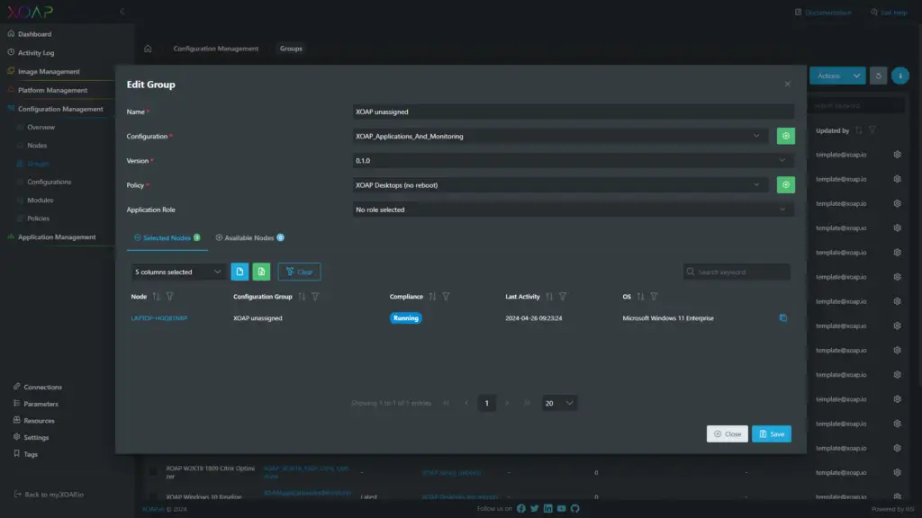The height and width of the screenshot is (518, 922).
Task: Sort by Last Activity column
Action: (x=549, y=297)
